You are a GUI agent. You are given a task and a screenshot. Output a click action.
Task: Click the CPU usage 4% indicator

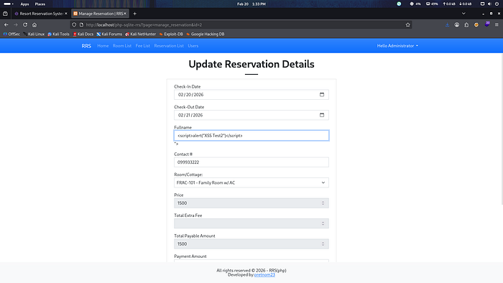(x=415, y=4)
